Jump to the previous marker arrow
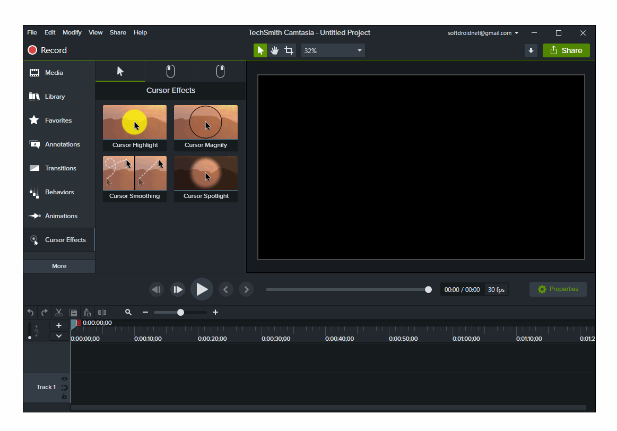Screen dimensions: 617x431 pyautogui.click(x=225, y=290)
